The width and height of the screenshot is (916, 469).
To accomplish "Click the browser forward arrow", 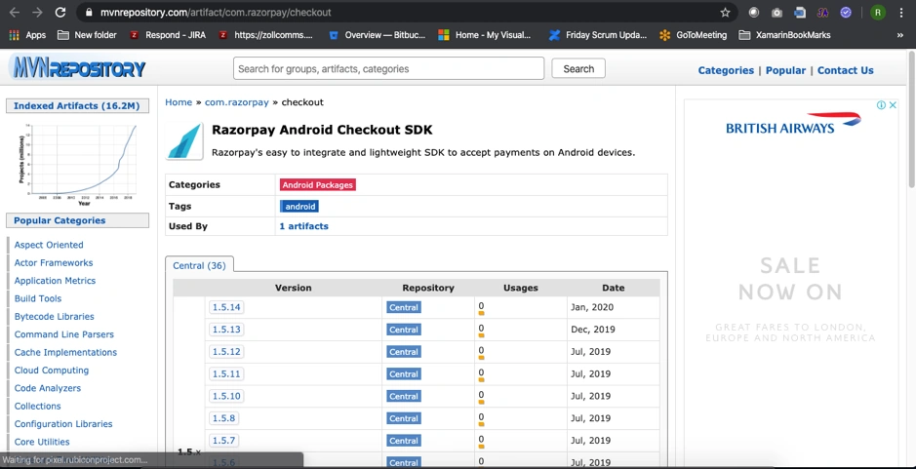I will tap(37, 13).
